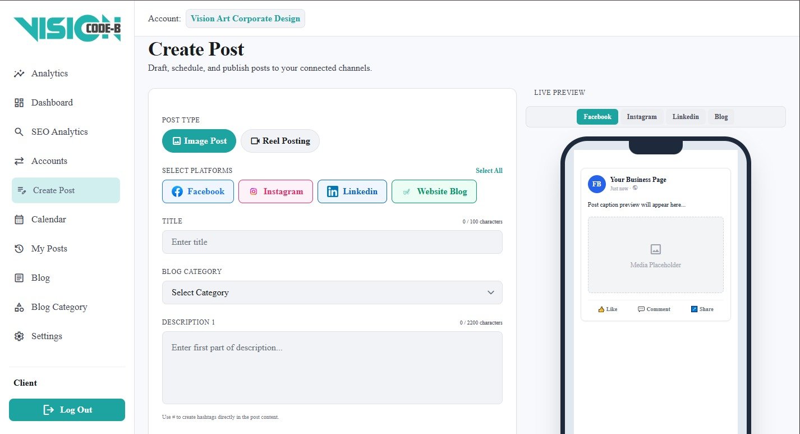The height and width of the screenshot is (434, 800).
Task: Click the Blog Category shapes icon
Action: [19, 307]
